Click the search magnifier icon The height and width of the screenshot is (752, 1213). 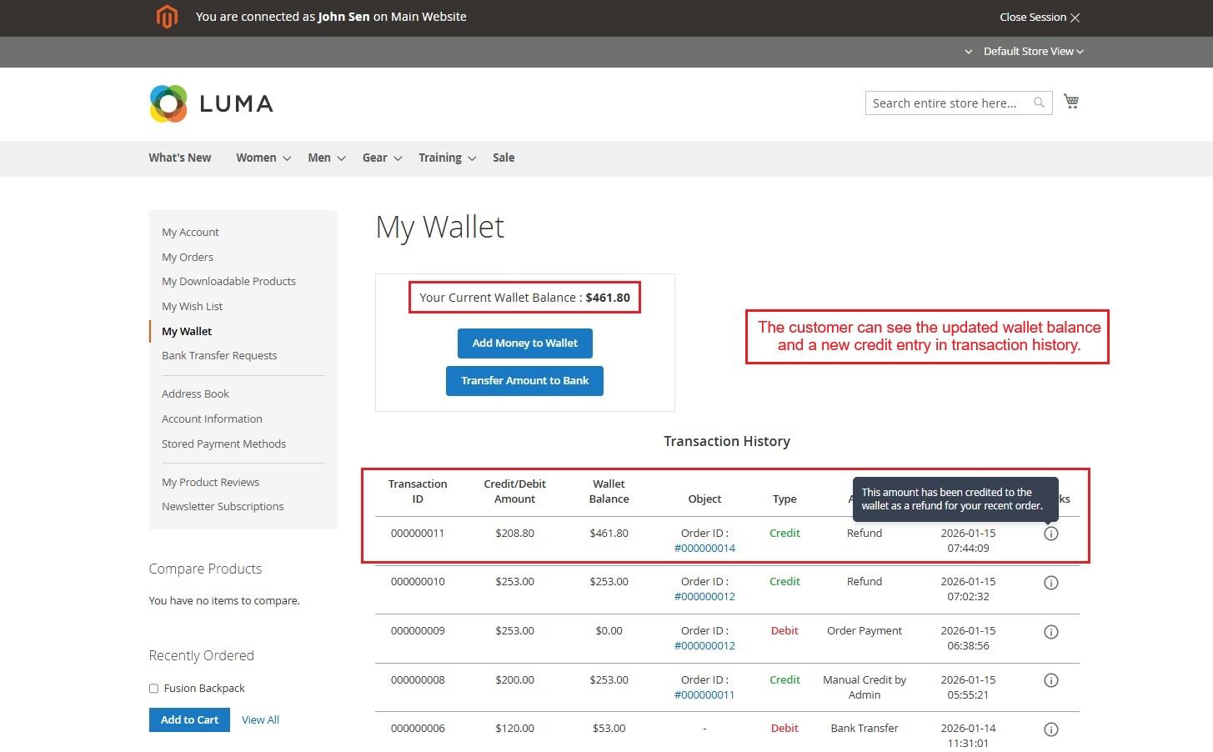[1039, 103]
